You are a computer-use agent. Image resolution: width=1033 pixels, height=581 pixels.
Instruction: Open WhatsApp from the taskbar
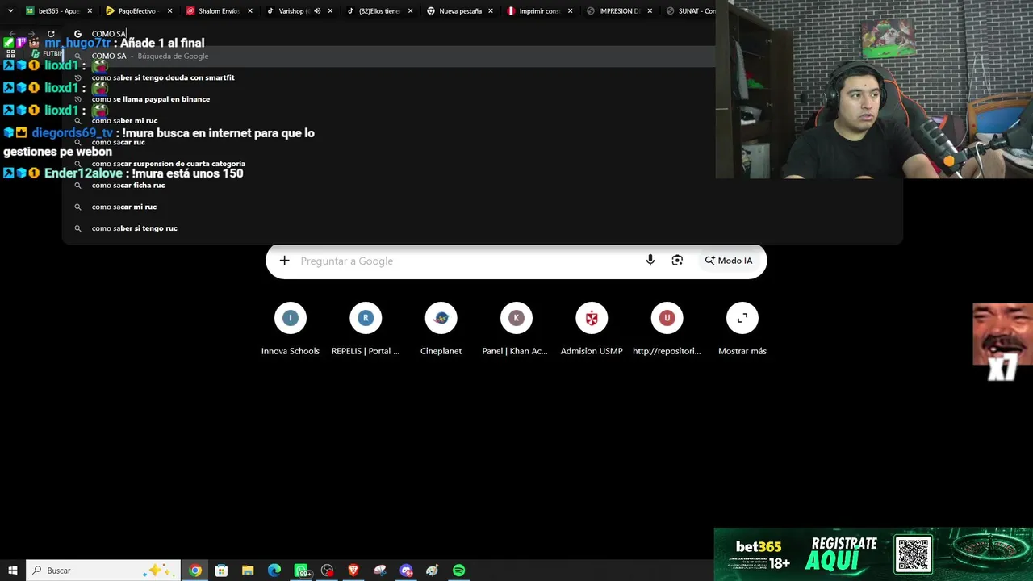[x=301, y=571]
